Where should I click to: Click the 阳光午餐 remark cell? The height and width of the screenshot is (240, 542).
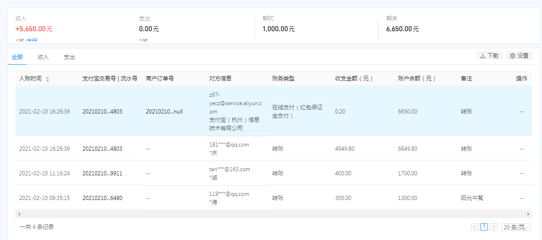(472, 198)
